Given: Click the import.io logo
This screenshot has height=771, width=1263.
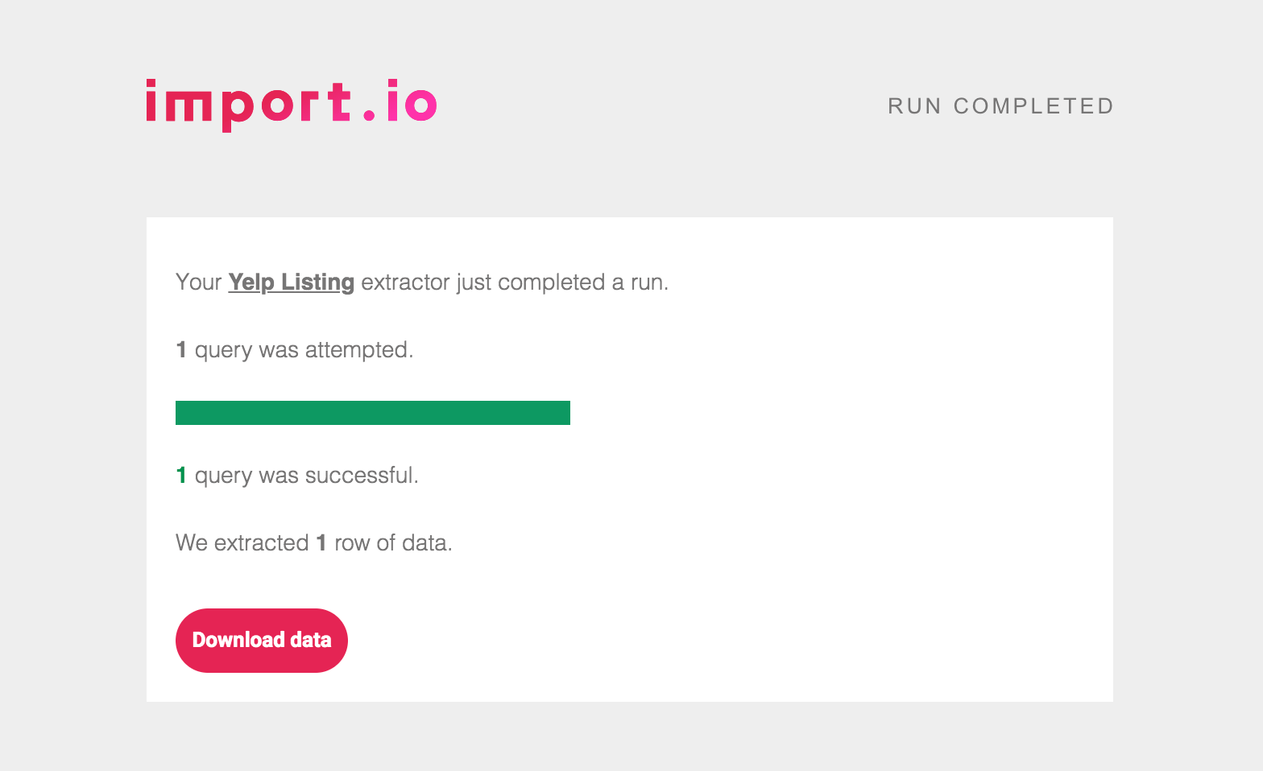Looking at the screenshot, I should 290,103.
